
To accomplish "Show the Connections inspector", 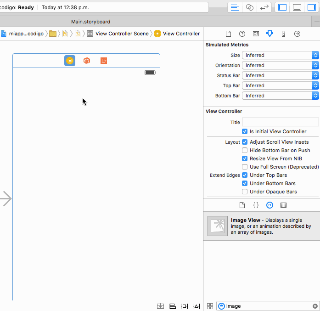I will click(x=297, y=34).
